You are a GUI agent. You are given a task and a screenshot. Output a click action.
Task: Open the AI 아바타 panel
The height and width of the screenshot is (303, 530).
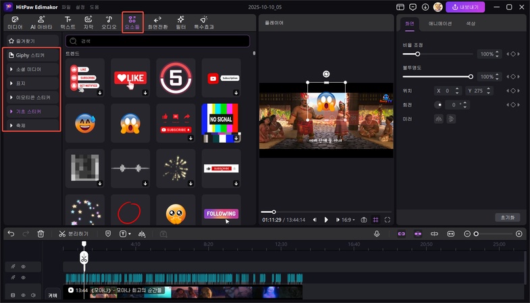[40, 23]
